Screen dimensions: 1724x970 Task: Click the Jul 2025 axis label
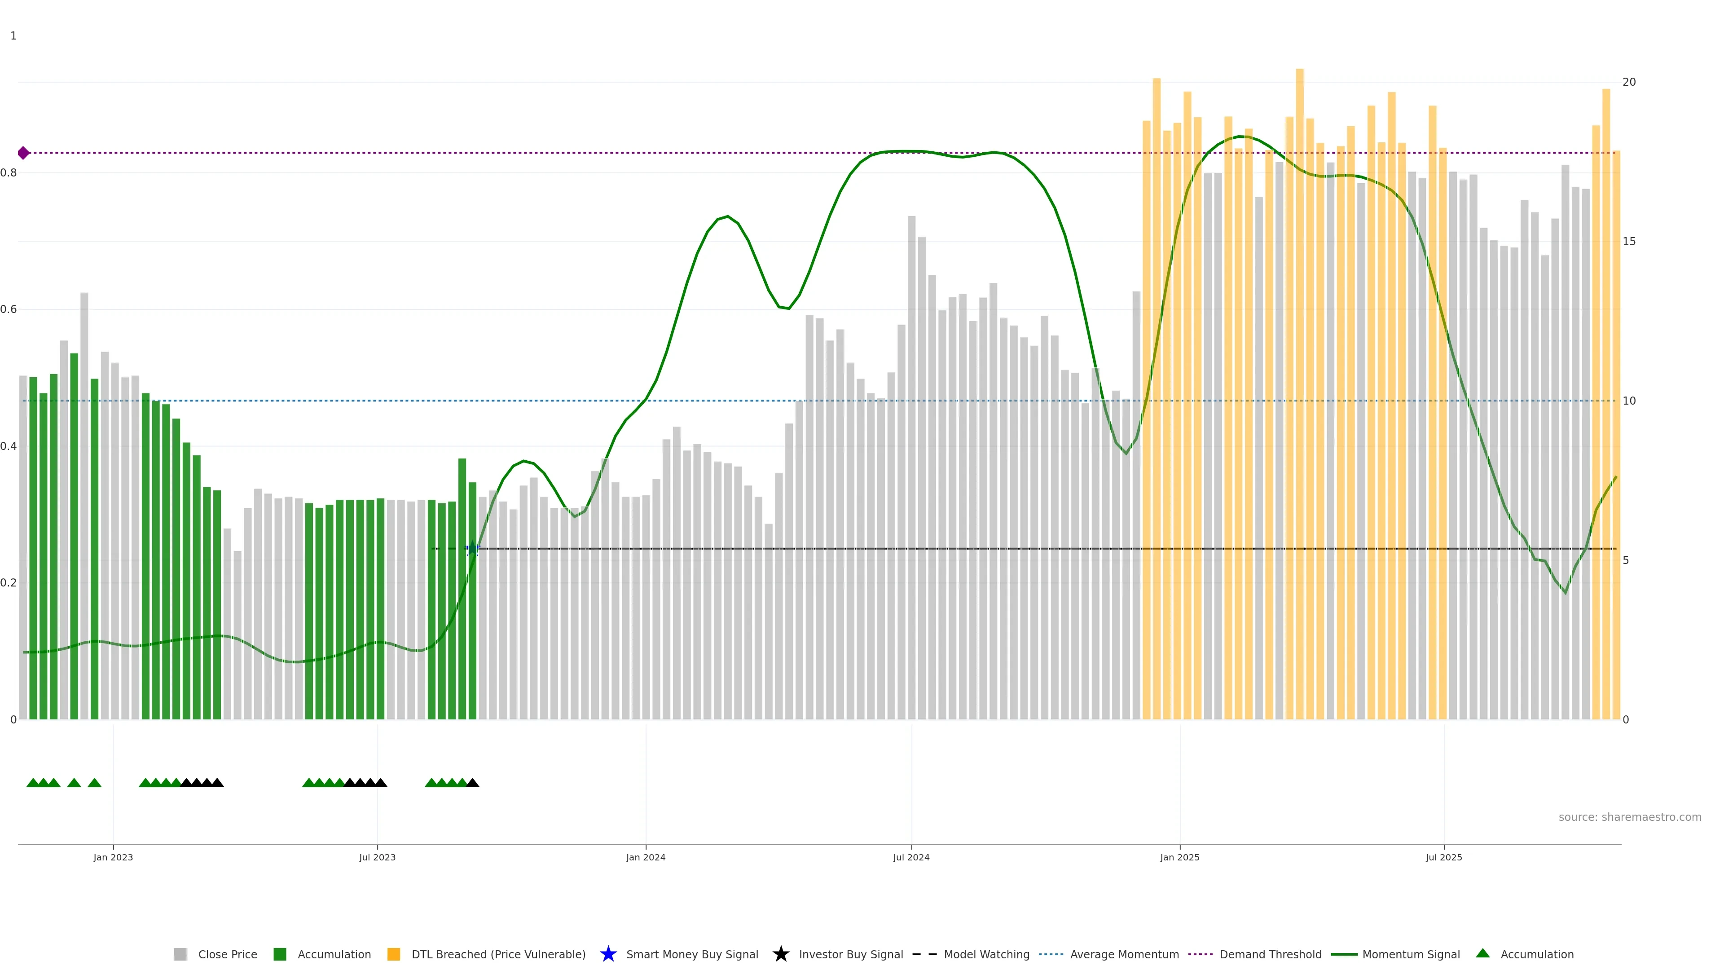1443,858
